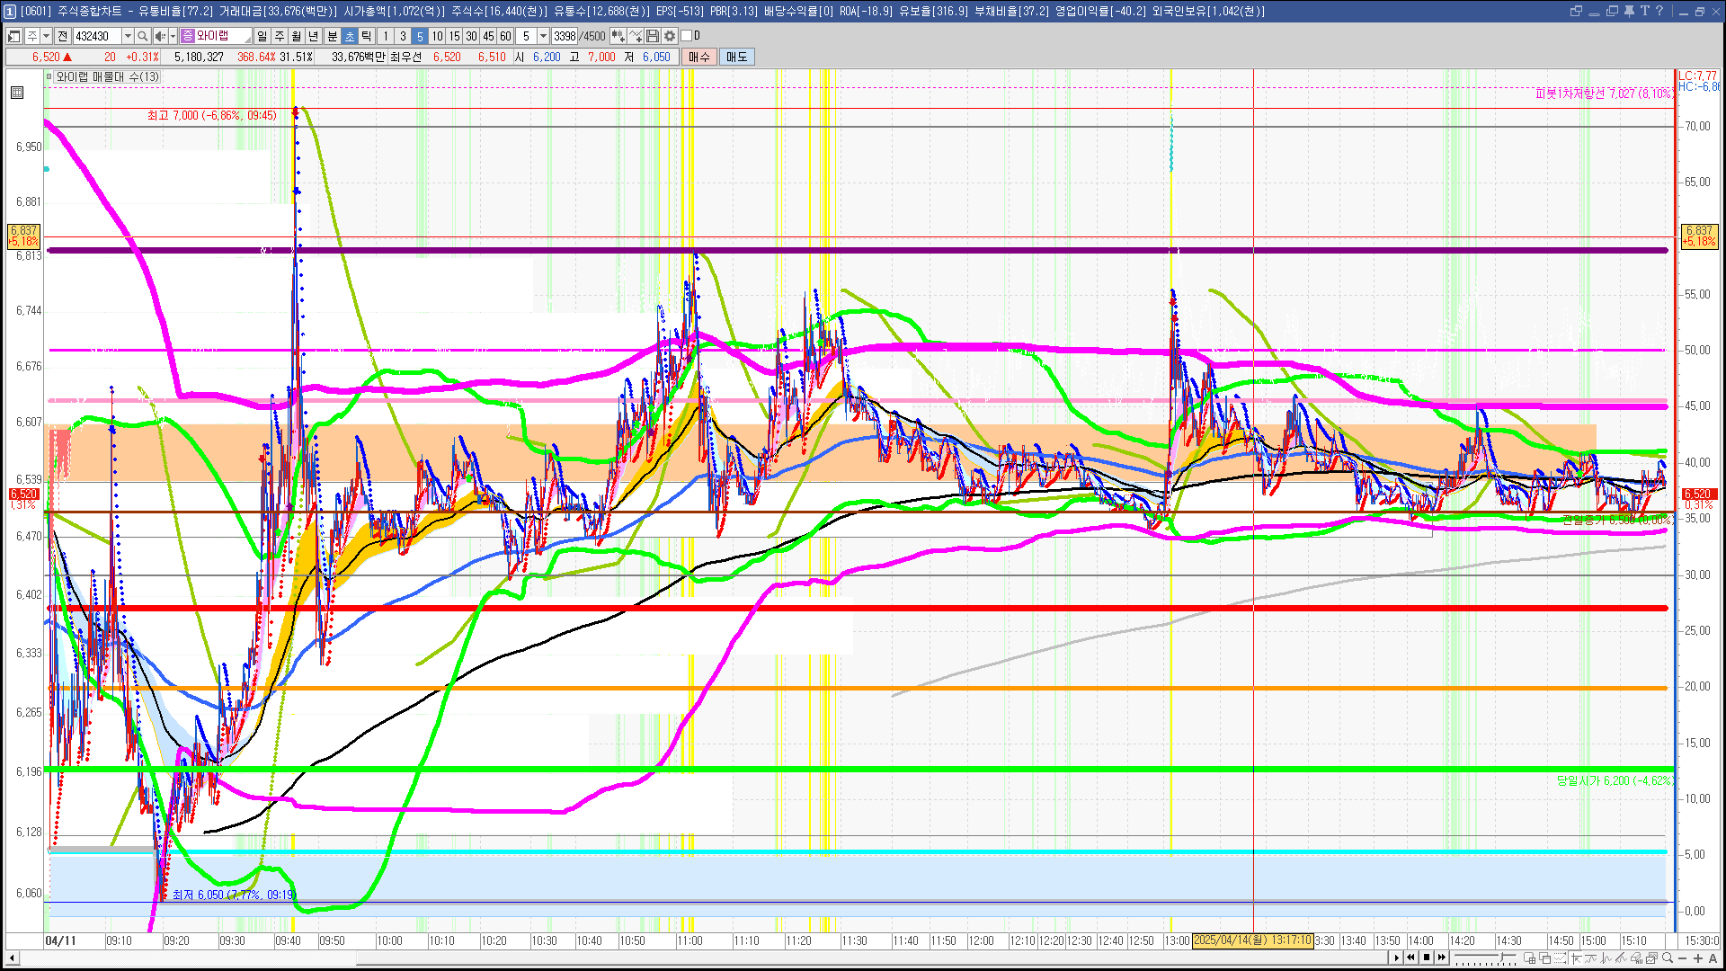The width and height of the screenshot is (1726, 971).
Task: Select the 60 interval tab
Action: pos(505,36)
